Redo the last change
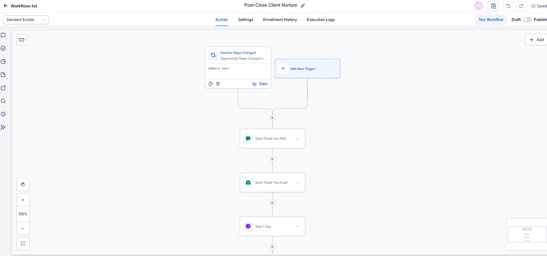The image size is (547, 256). (x=521, y=6)
